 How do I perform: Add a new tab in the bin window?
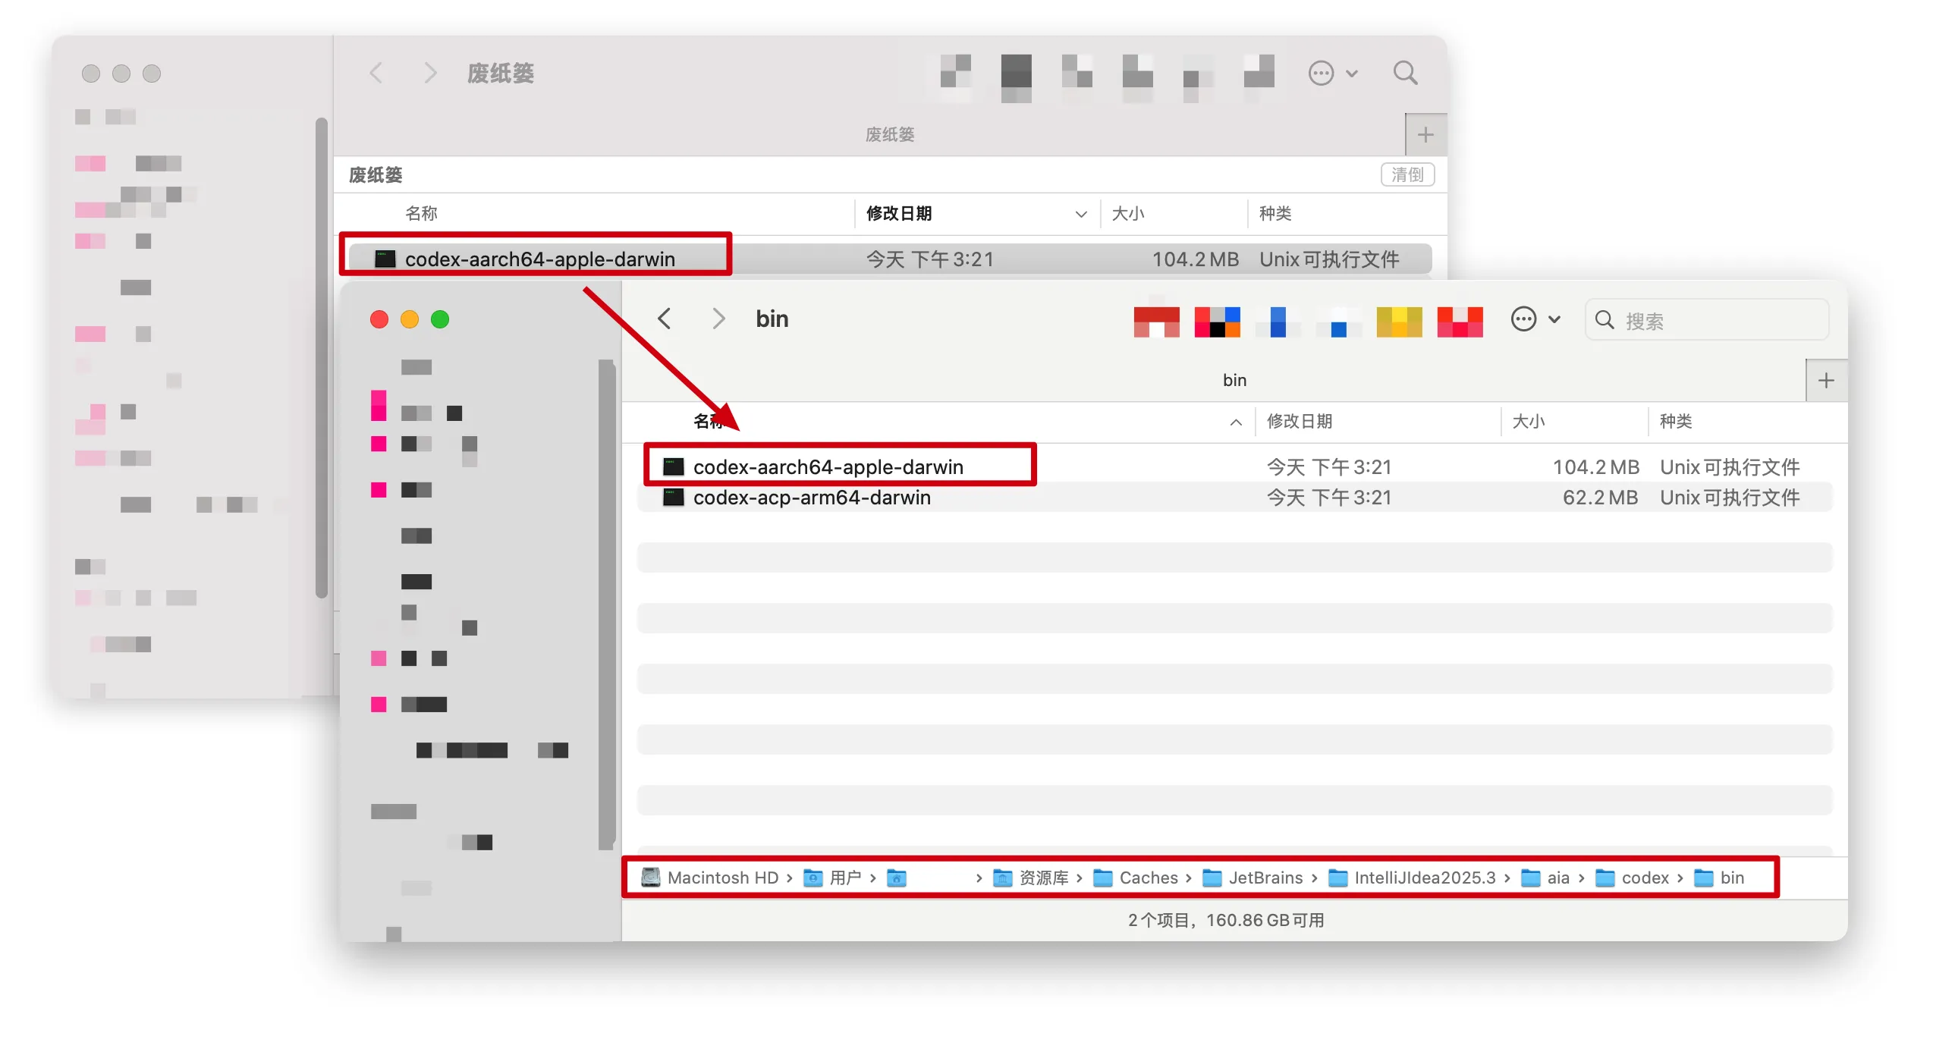(1826, 381)
